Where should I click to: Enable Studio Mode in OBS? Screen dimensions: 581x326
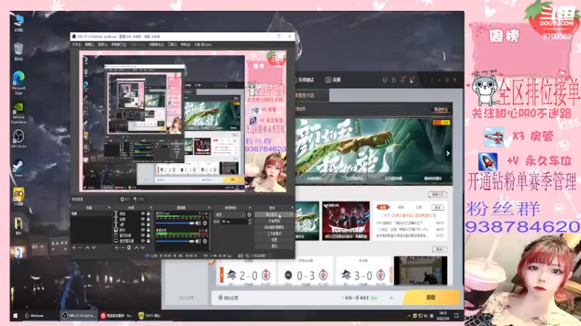tap(275, 233)
